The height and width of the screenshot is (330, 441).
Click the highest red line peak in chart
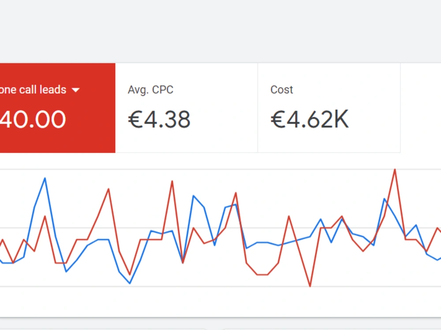pyautogui.click(x=395, y=170)
